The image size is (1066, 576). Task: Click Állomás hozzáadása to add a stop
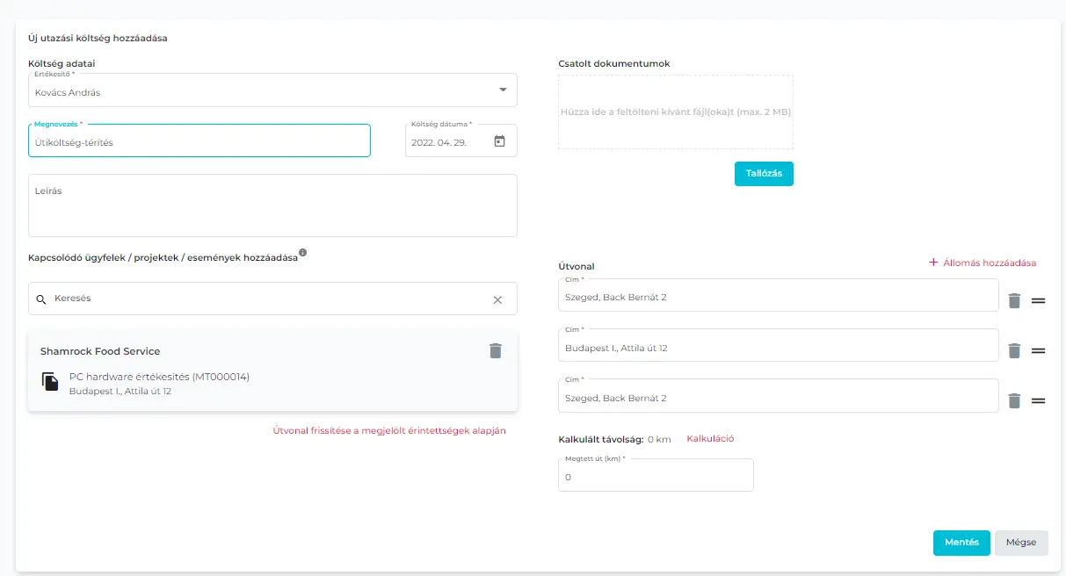click(983, 263)
